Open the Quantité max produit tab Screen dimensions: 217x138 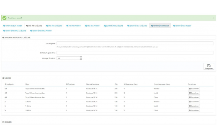coord(182,26)
